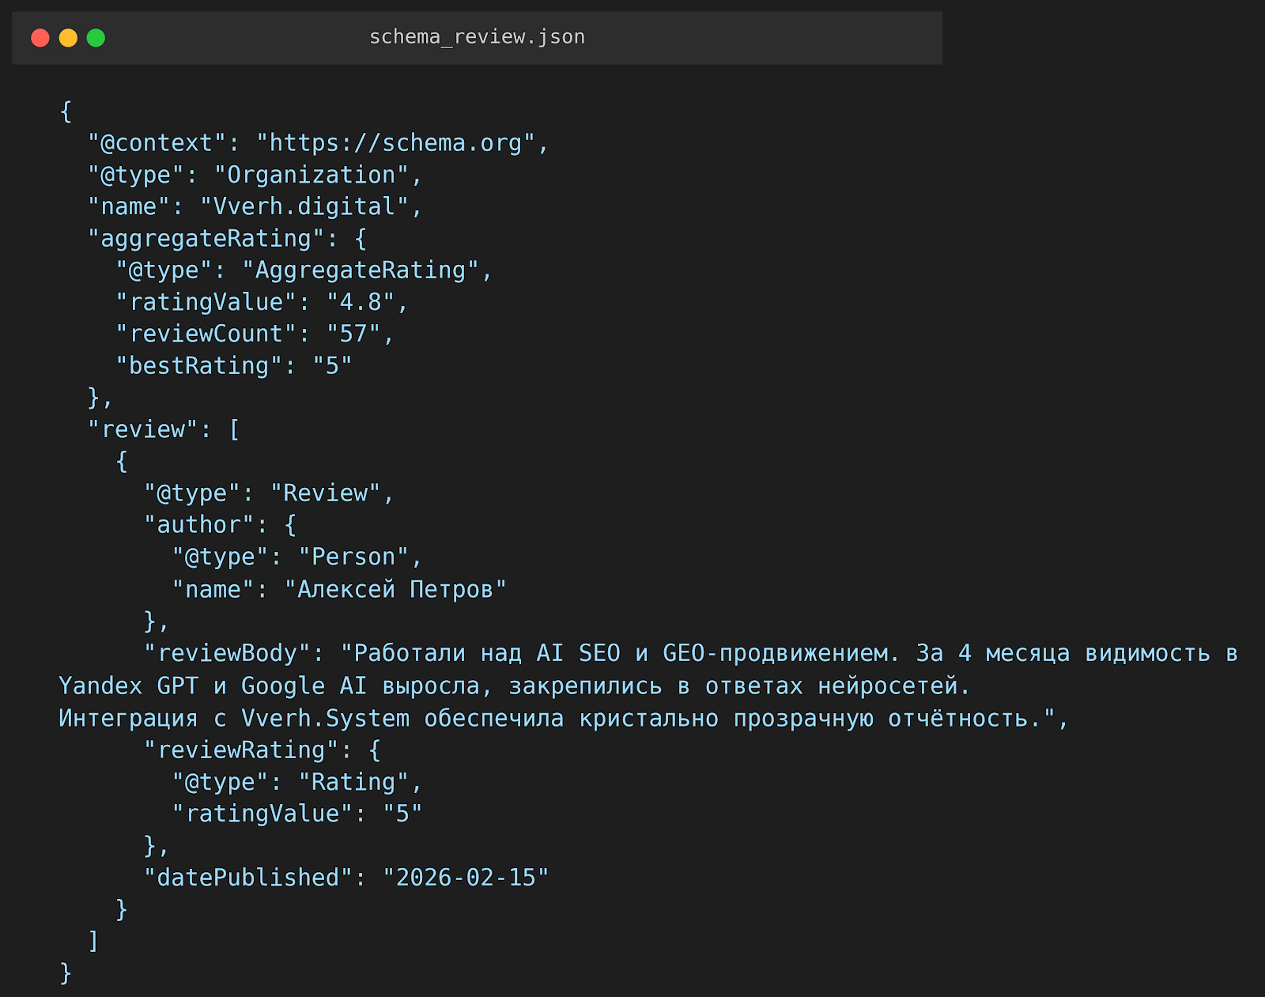Click the reviewCount value "57"
This screenshot has height=997, width=1265.
tap(353, 334)
